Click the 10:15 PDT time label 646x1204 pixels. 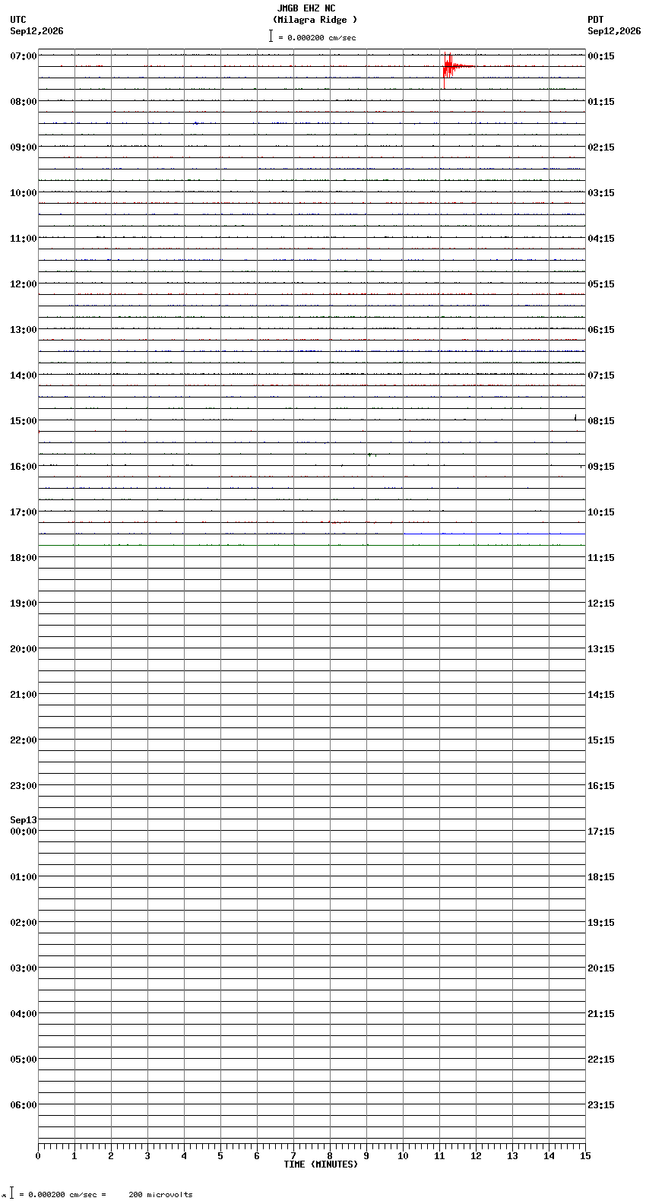(x=601, y=512)
